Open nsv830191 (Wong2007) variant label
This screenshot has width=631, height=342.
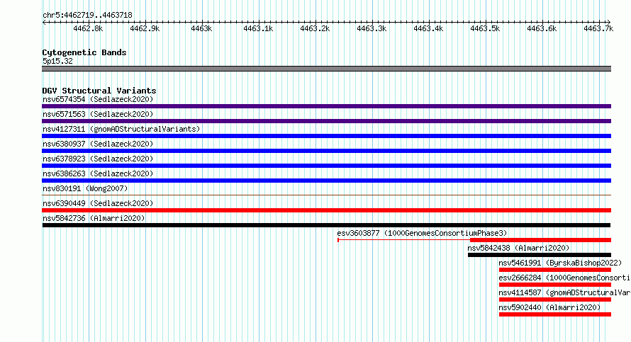[x=85, y=188]
